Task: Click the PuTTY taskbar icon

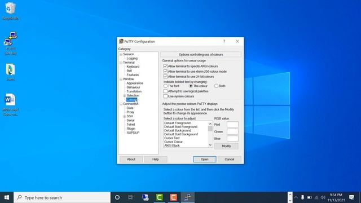Action: coord(188,197)
